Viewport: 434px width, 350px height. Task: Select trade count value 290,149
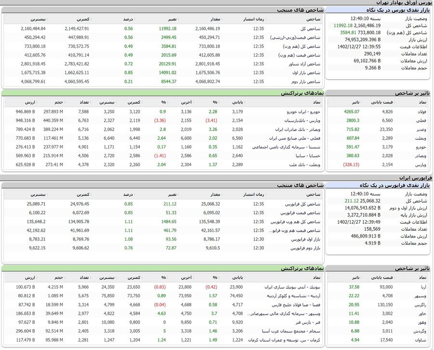372,54
